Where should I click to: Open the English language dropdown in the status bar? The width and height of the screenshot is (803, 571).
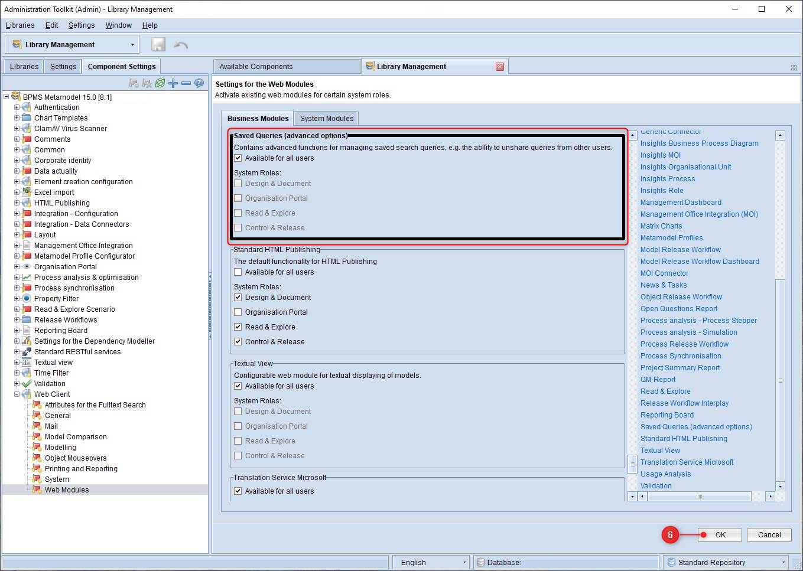coord(465,563)
